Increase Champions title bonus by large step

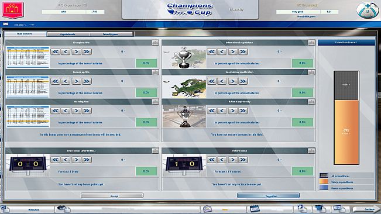click(x=87, y=51)
